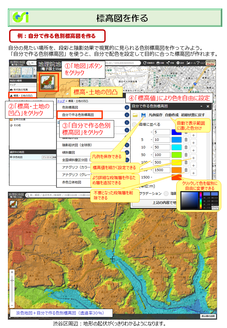The image size is (227, 328).
Task: Click the cyan swatch of the 50 row
Action: [x=177, y=147]
